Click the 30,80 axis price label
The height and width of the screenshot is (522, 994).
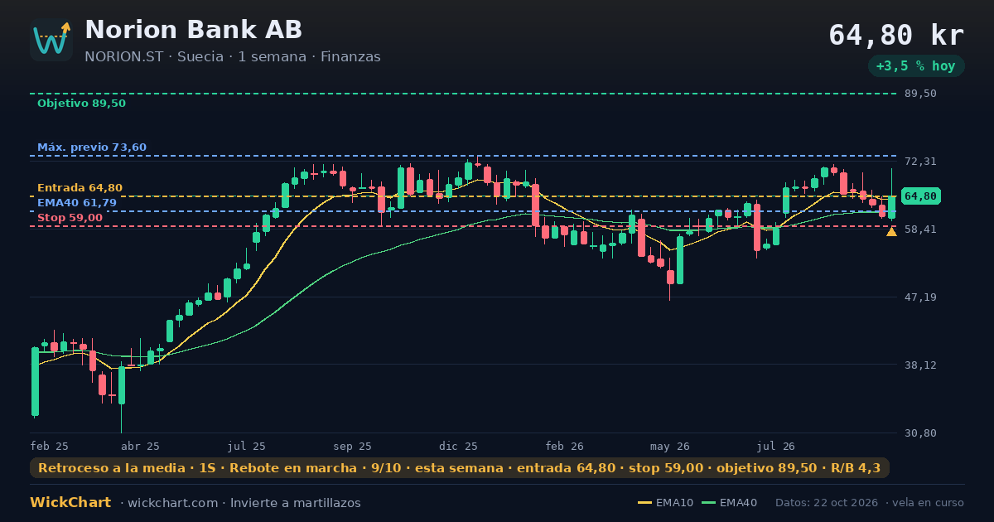920,433
